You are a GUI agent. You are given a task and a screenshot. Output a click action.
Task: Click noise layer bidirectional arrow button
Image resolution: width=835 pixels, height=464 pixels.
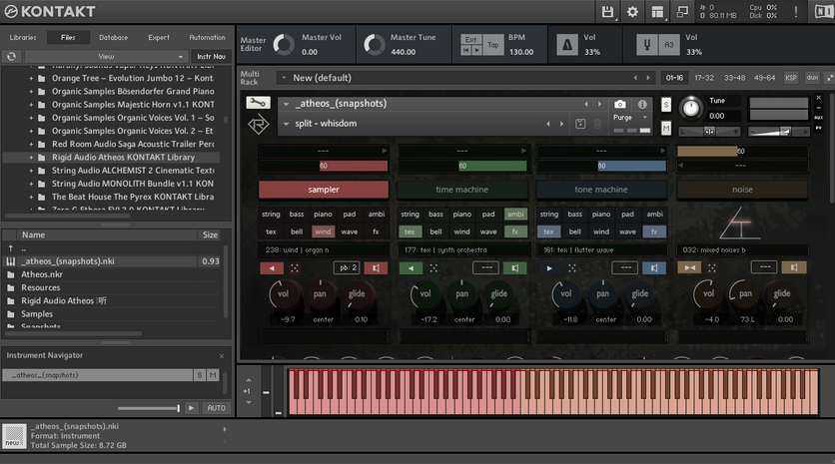point(689,267)
